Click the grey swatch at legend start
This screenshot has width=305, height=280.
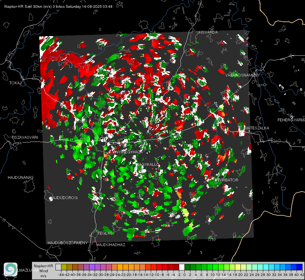point(58,267)
